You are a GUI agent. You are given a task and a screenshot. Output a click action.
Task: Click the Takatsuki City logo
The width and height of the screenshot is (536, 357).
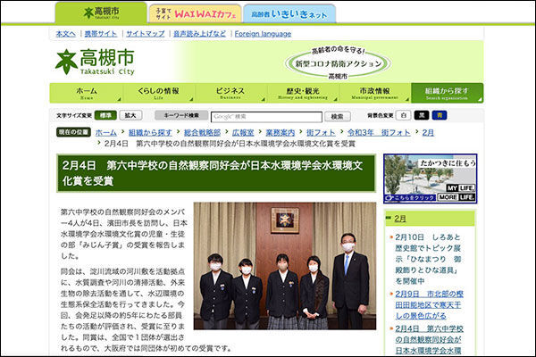pyautogui.click(x=95, y=62)
